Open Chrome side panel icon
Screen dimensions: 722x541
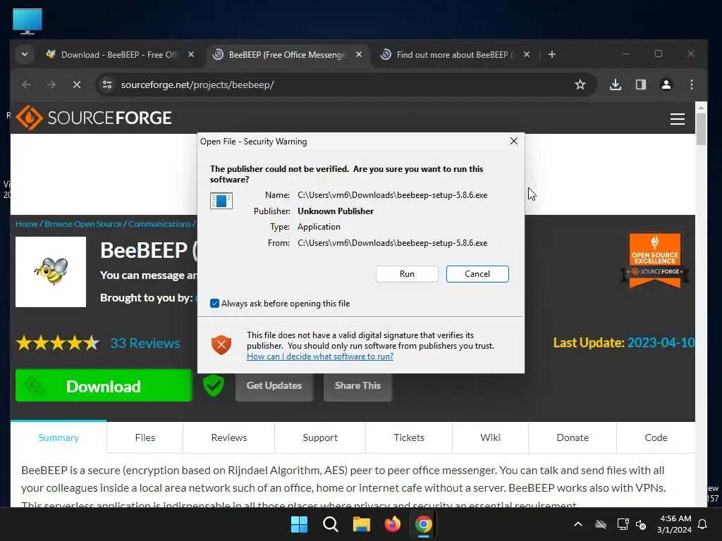[640, 85]
